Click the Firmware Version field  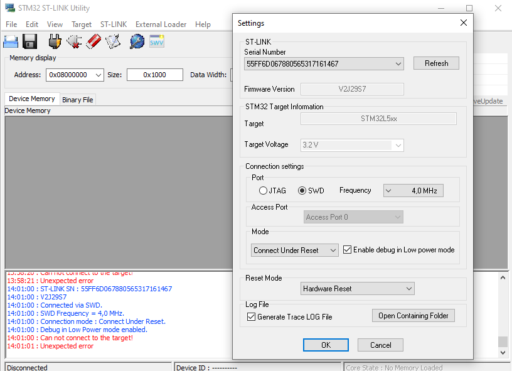[x=352, y=89]
